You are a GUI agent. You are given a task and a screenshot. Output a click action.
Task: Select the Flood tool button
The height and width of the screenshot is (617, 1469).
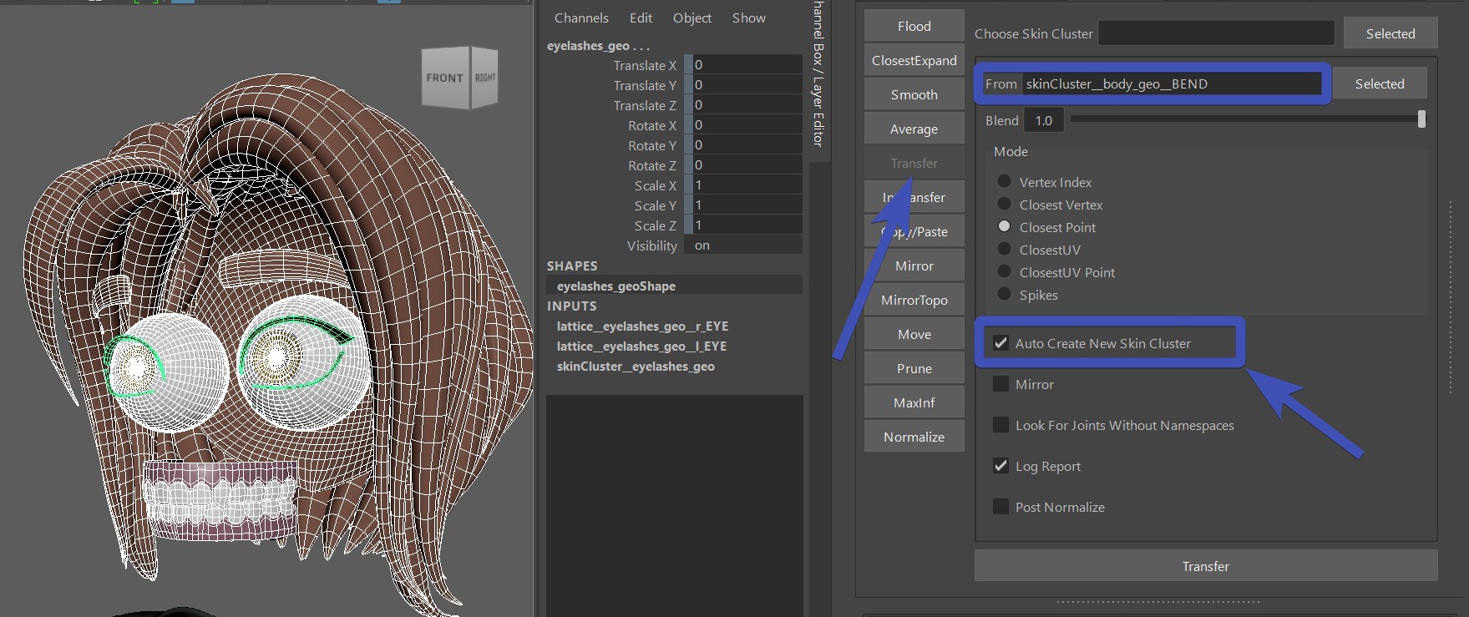[x=914, y=26]
